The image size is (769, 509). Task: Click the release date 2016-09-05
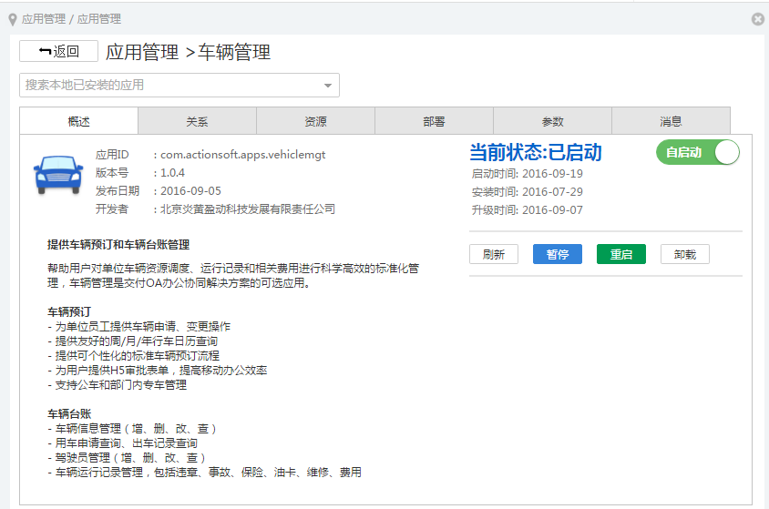click(x=190, y=190)
